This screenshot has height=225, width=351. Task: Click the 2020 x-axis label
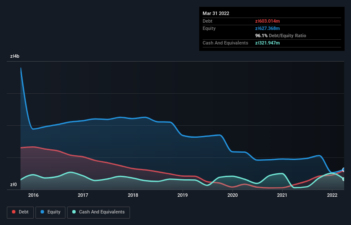[233, 195]
